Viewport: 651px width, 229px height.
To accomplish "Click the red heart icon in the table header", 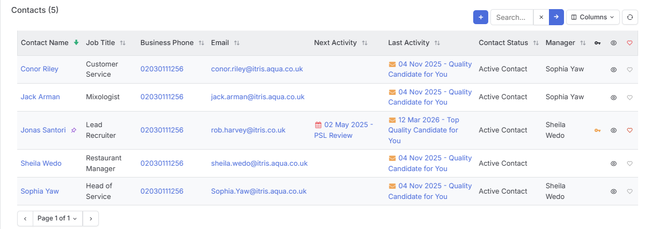I will (x=630, y=43).
